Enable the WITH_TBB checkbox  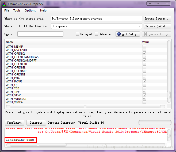click(x=144, y=88)
